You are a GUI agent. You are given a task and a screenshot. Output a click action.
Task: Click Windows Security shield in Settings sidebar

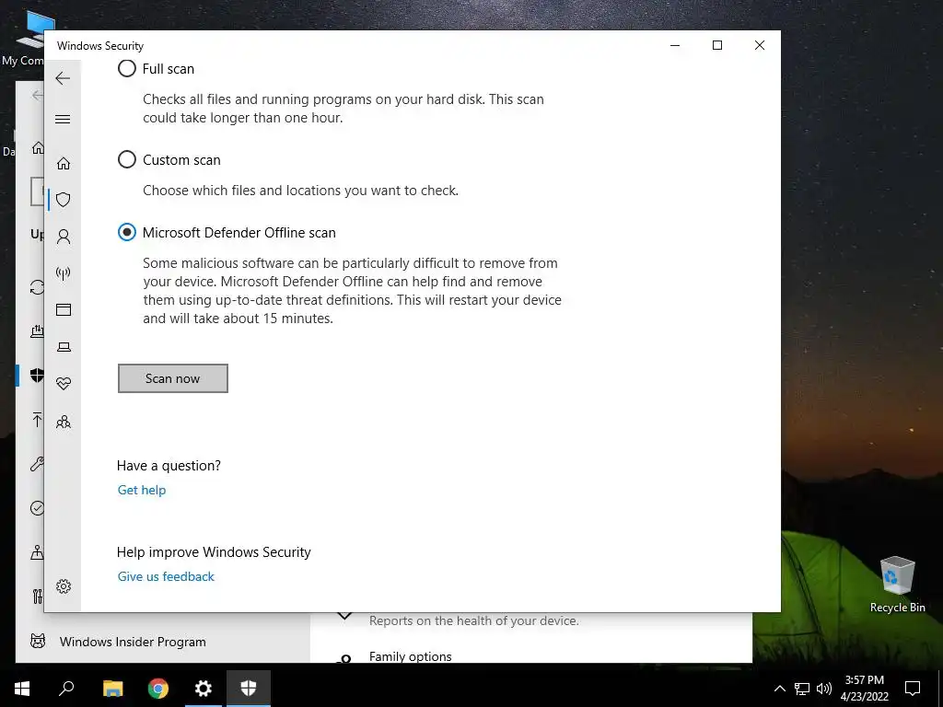(x=37, y=376)
